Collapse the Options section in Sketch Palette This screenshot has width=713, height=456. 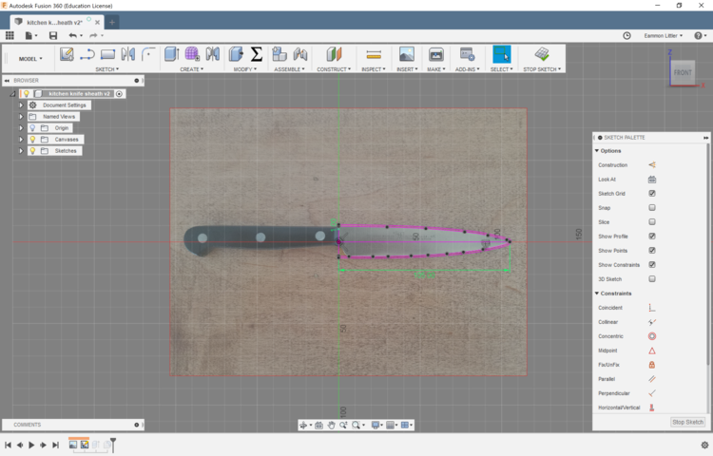coord(597,151)
